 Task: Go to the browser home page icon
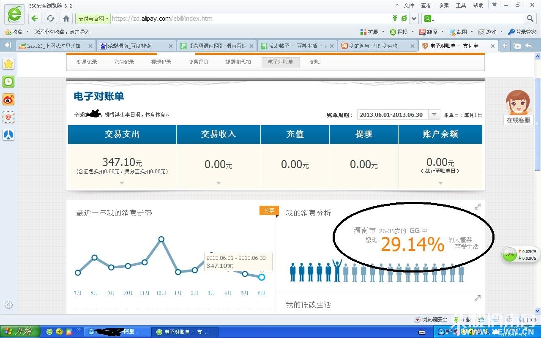pyautogui.click(x=66, y=19)
